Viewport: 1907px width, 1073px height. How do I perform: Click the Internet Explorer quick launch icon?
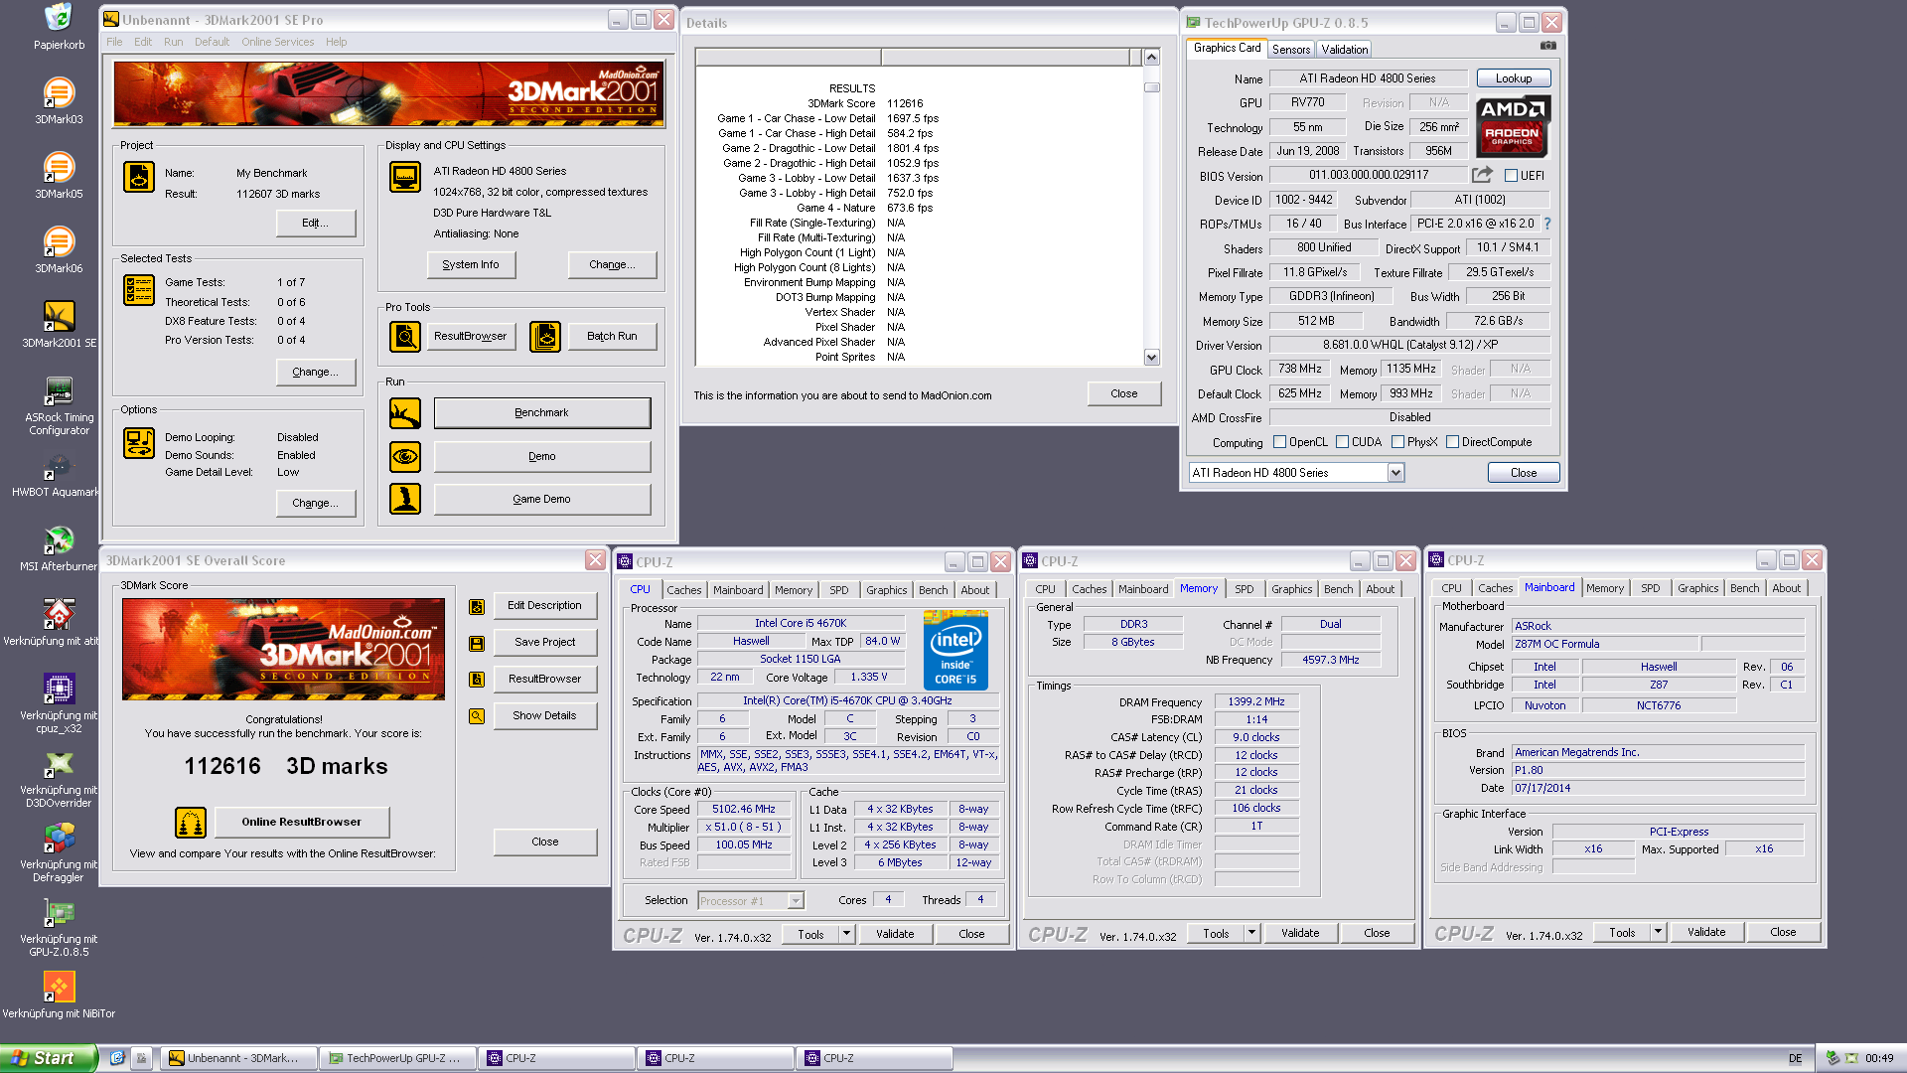tap(117, 1058)
